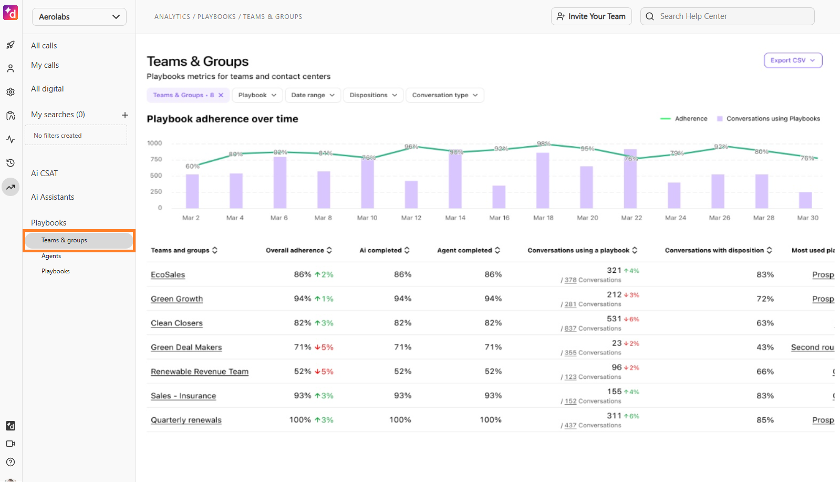The width and height of the screenshot is (840, 482).
Task: Click the search magnifier icon
Action: pos(650,16)
